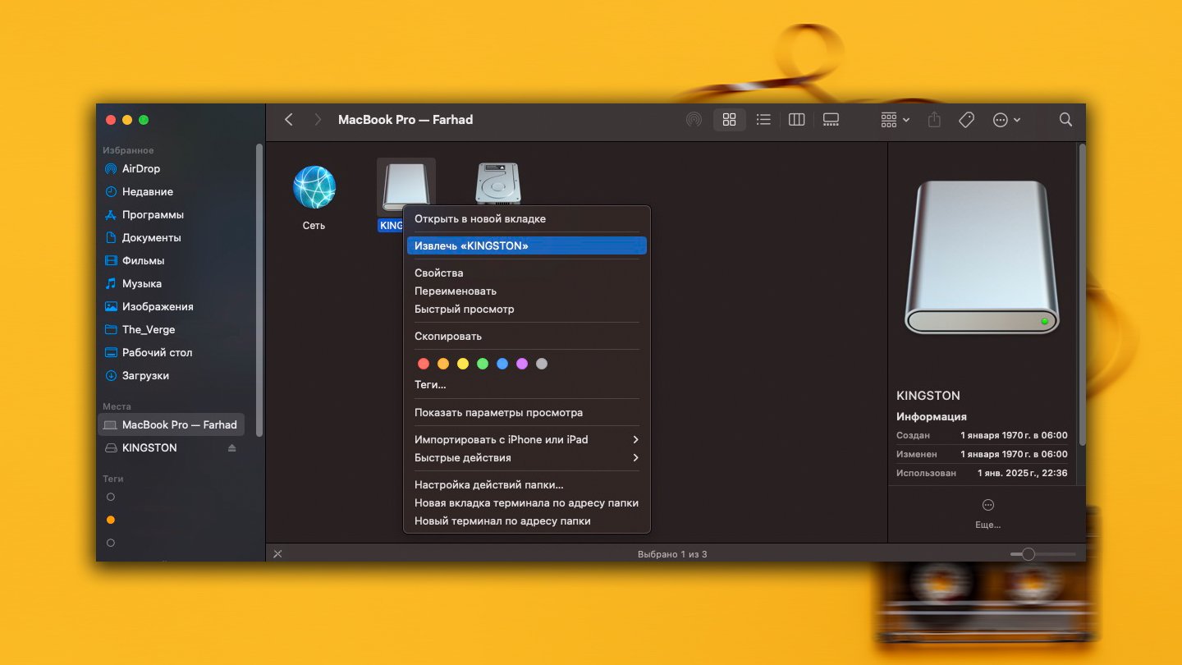1182x665 pixels.
Task: Choose Быстрый просмотр in context menu
Action: click(x=525, y=309)
